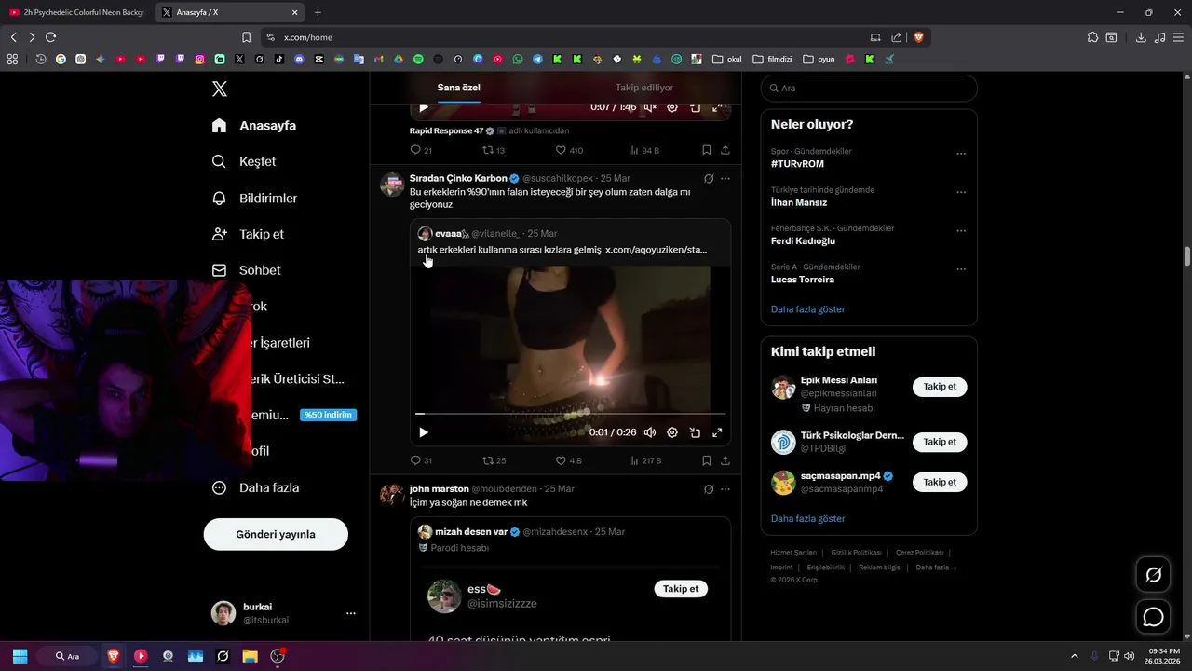The image size is (1192, 671).
Task: Open Daha fazla sidebar menu
Action: pos(255,487)
